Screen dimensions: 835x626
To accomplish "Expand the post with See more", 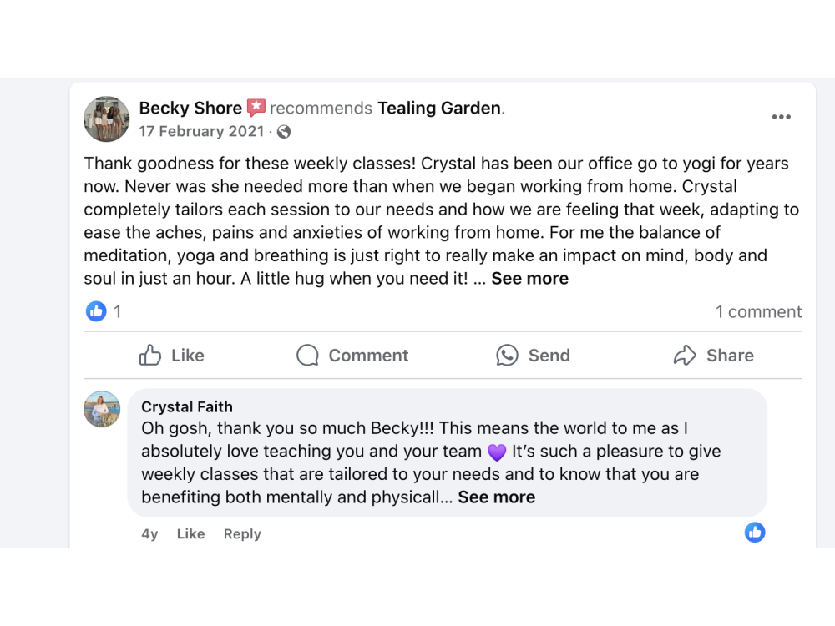I will point(529,279).
